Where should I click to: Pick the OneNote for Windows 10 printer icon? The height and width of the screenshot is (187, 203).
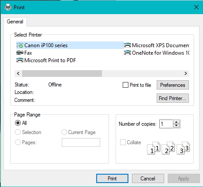(128, 53)
